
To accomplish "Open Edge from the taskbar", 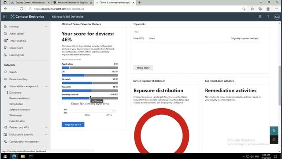I will click(14, 156).
